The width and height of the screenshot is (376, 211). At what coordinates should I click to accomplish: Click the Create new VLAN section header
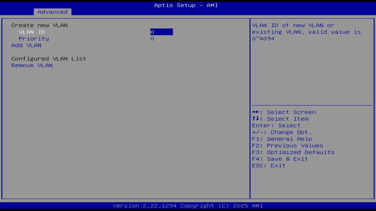click(39, 25)
